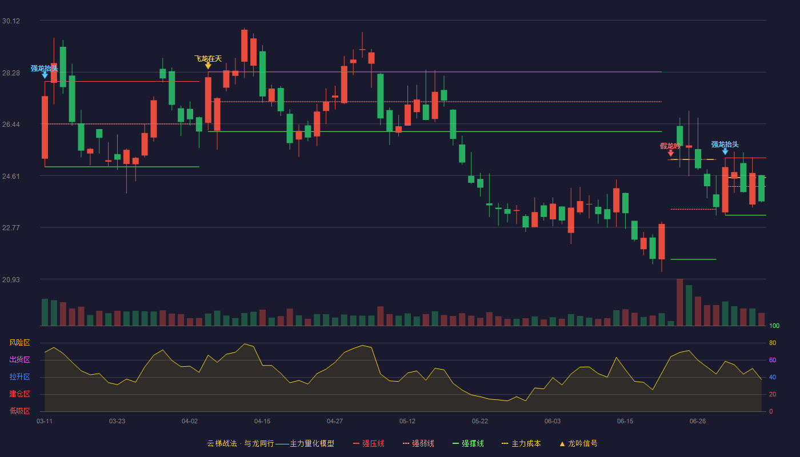The height and width of the screenshot is (457, 800).
Task: Select the 风险区 zone label
Action: pyautogui.click(x=19, y=343)
